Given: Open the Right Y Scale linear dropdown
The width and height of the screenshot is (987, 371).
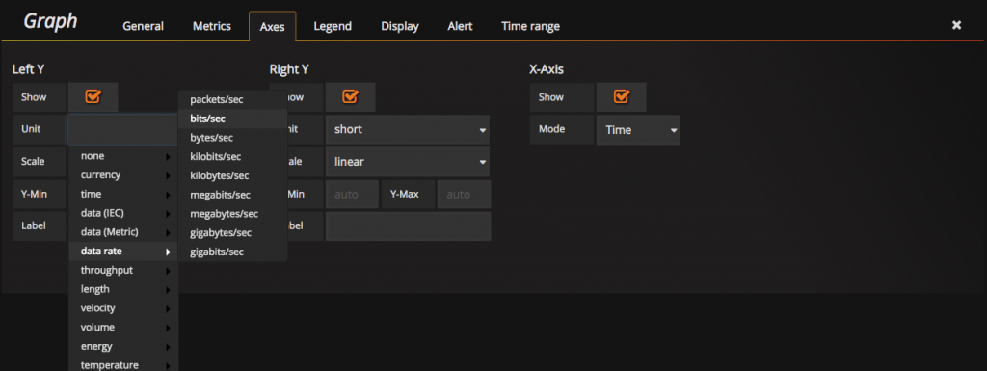Looking at the screenshot, I should coord(408,162).
